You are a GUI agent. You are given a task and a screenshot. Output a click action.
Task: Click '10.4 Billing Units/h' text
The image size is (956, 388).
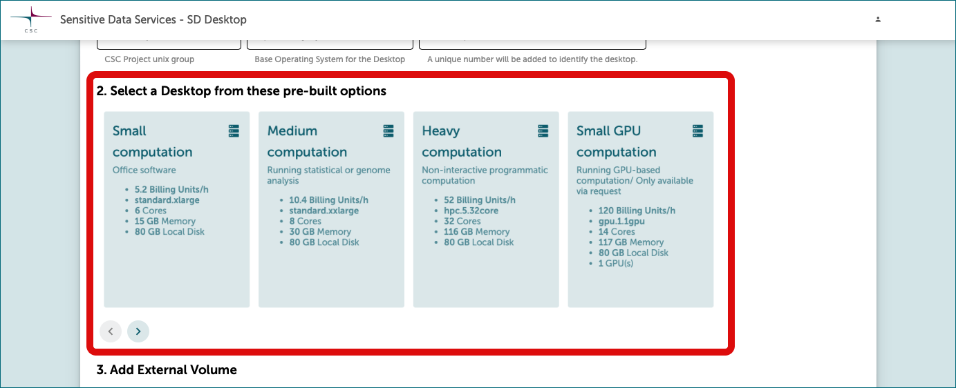tap(329, 200)
